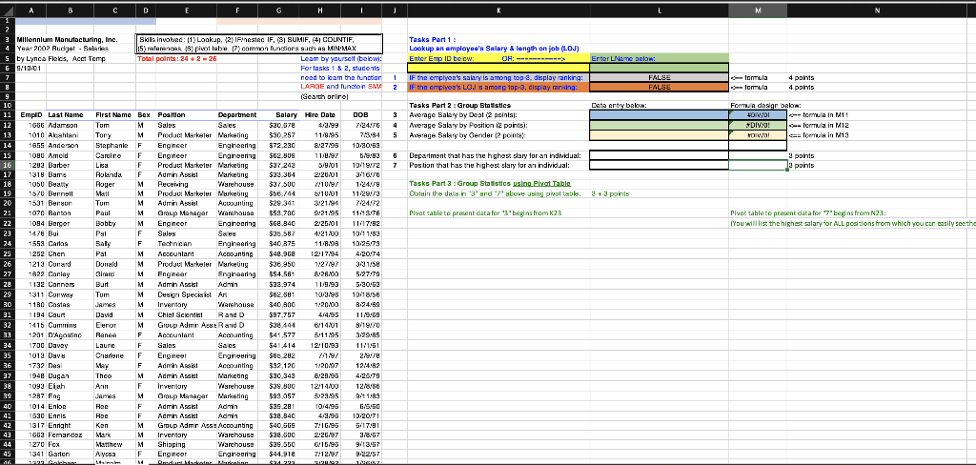Image resolution: width=976 pixels, height=465 pixels.
Task: Click the 'Data entry below:' label cell
Action: [x=620, y=105]
